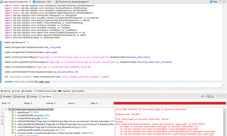
Task: Click the blue Help question-mark icon
Action: 211,2
